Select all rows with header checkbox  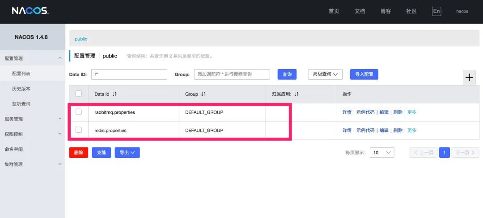pos(79,94)
